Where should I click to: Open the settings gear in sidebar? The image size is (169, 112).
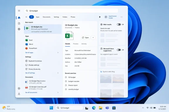pyautogui.click(x=19, y=88)
